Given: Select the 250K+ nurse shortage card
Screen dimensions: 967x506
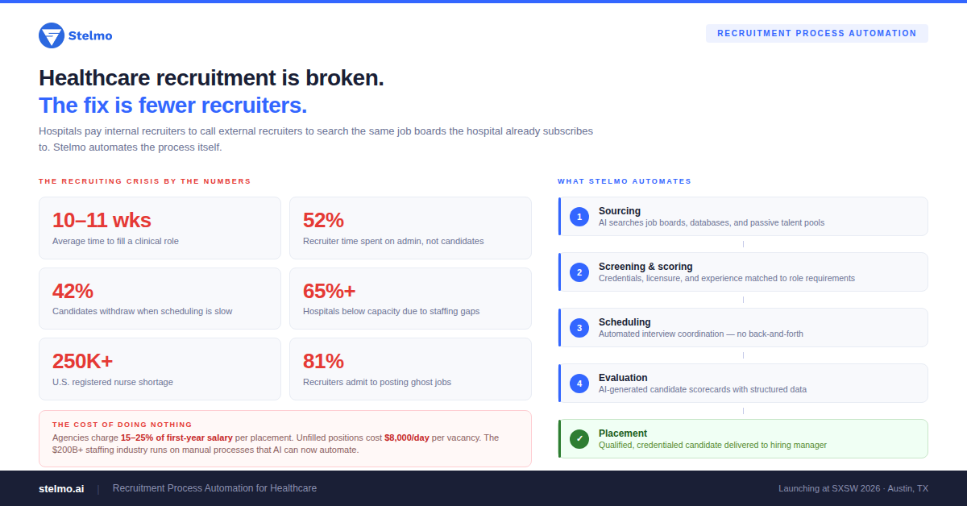Looking at the screenshot, I should click(x=160, y=368).
